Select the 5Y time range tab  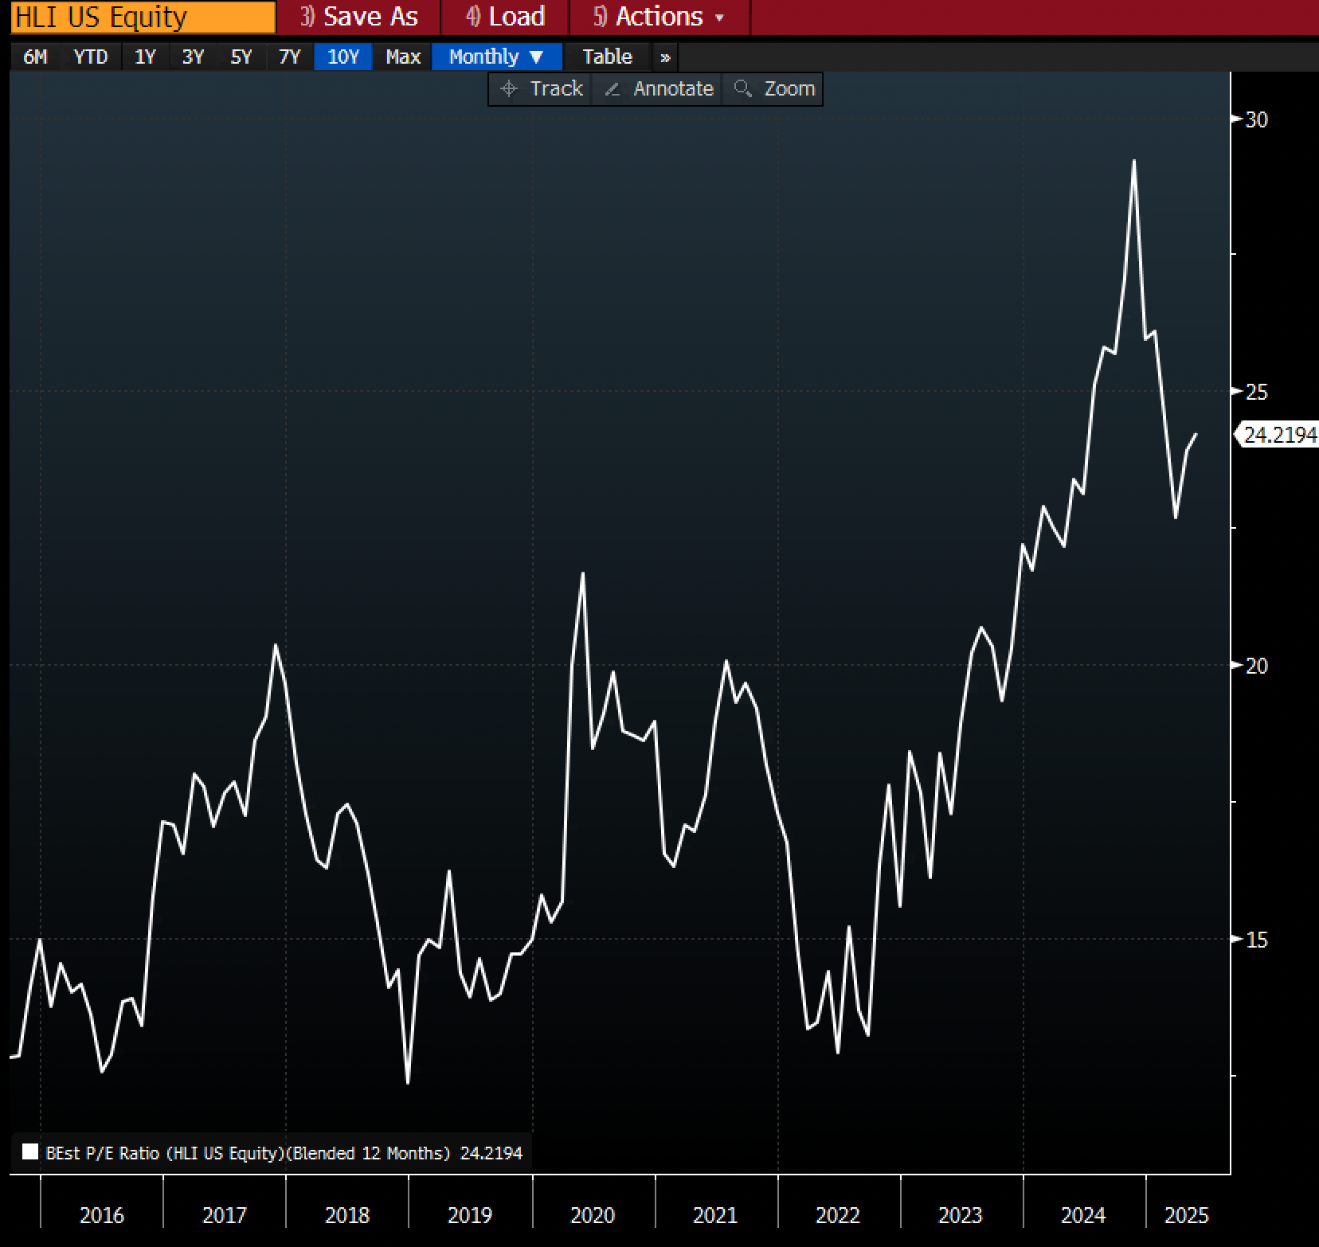(241, 57)
